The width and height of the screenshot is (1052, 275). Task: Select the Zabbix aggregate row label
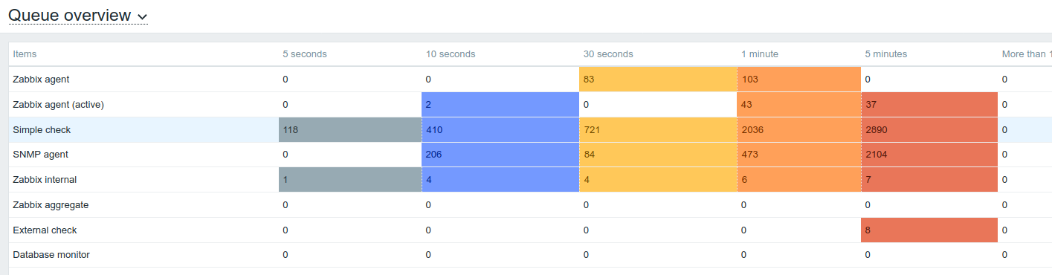pyautogui.click(x=51, y=205)
